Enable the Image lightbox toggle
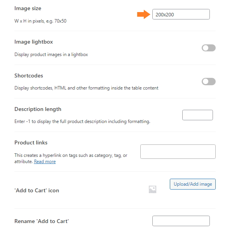Image resolution: width=232 pixels, height=232 pixels. point(208,48)
